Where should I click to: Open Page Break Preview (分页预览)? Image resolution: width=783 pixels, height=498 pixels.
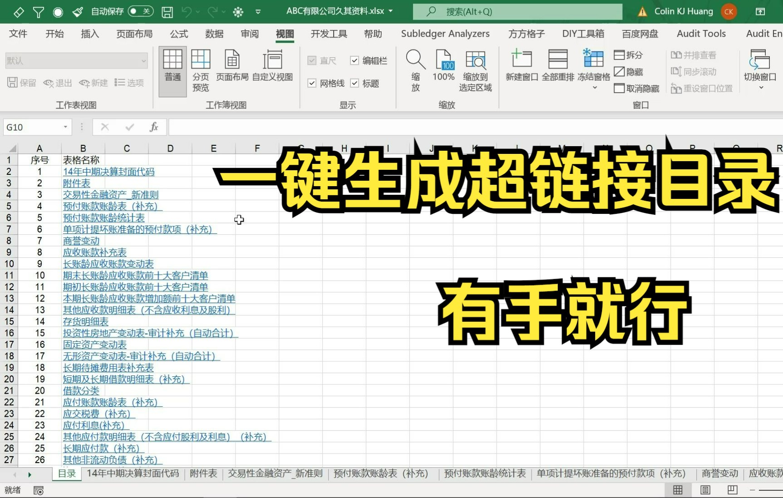click(x=201, y=71)
